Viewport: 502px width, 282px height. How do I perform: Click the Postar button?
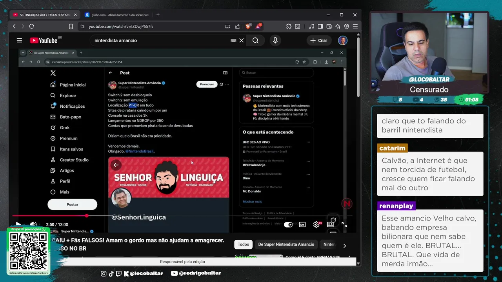[x=72, y=204]
